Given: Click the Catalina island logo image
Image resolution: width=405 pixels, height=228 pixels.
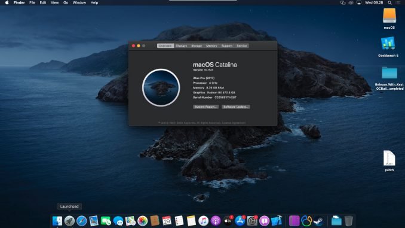Looking at the screenshot, I should 161,88.
